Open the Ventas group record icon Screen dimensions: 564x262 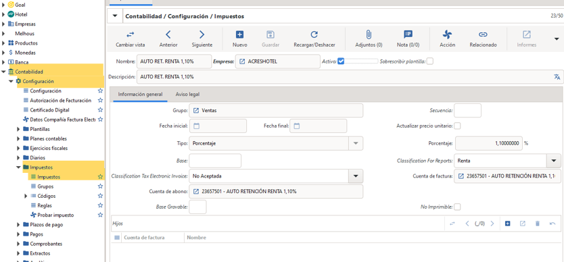(x=195, y=110)
